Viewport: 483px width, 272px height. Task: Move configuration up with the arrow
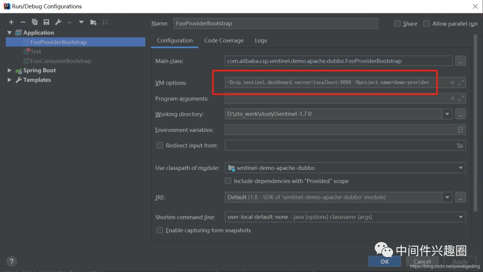(70, 22)
